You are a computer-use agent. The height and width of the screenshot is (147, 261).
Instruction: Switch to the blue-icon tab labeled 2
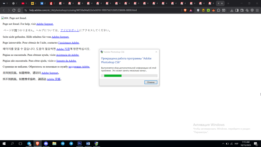tap(43, 3)
